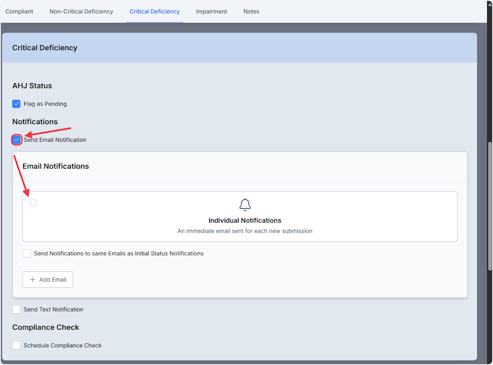Check Send Notifications to same Emails option
This screenshot has width=493, height=365.
tap(27, 254)
